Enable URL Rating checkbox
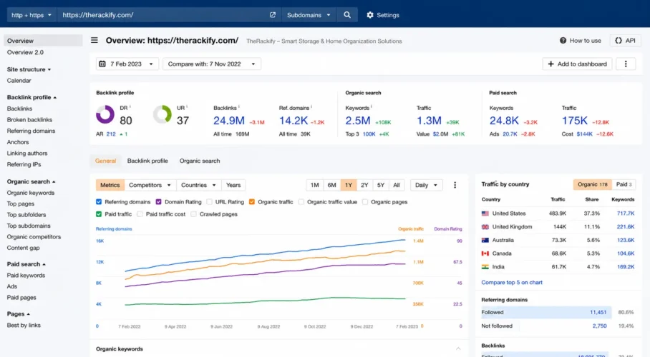The height and width of the screenshot is (357, 650). pyautogui.click(x=209, y=202)
